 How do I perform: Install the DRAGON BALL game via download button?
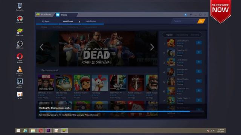(x=199, y=90)
